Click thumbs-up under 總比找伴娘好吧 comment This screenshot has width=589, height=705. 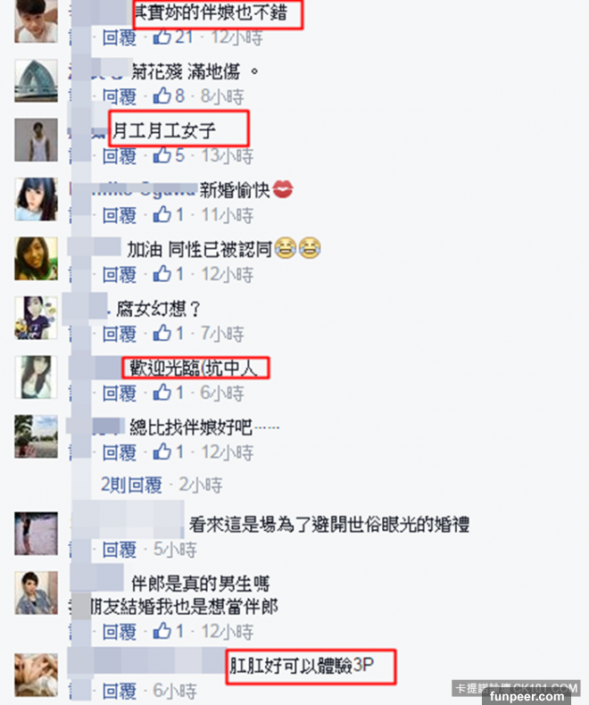pyautogui.click(x=162, y=452)
